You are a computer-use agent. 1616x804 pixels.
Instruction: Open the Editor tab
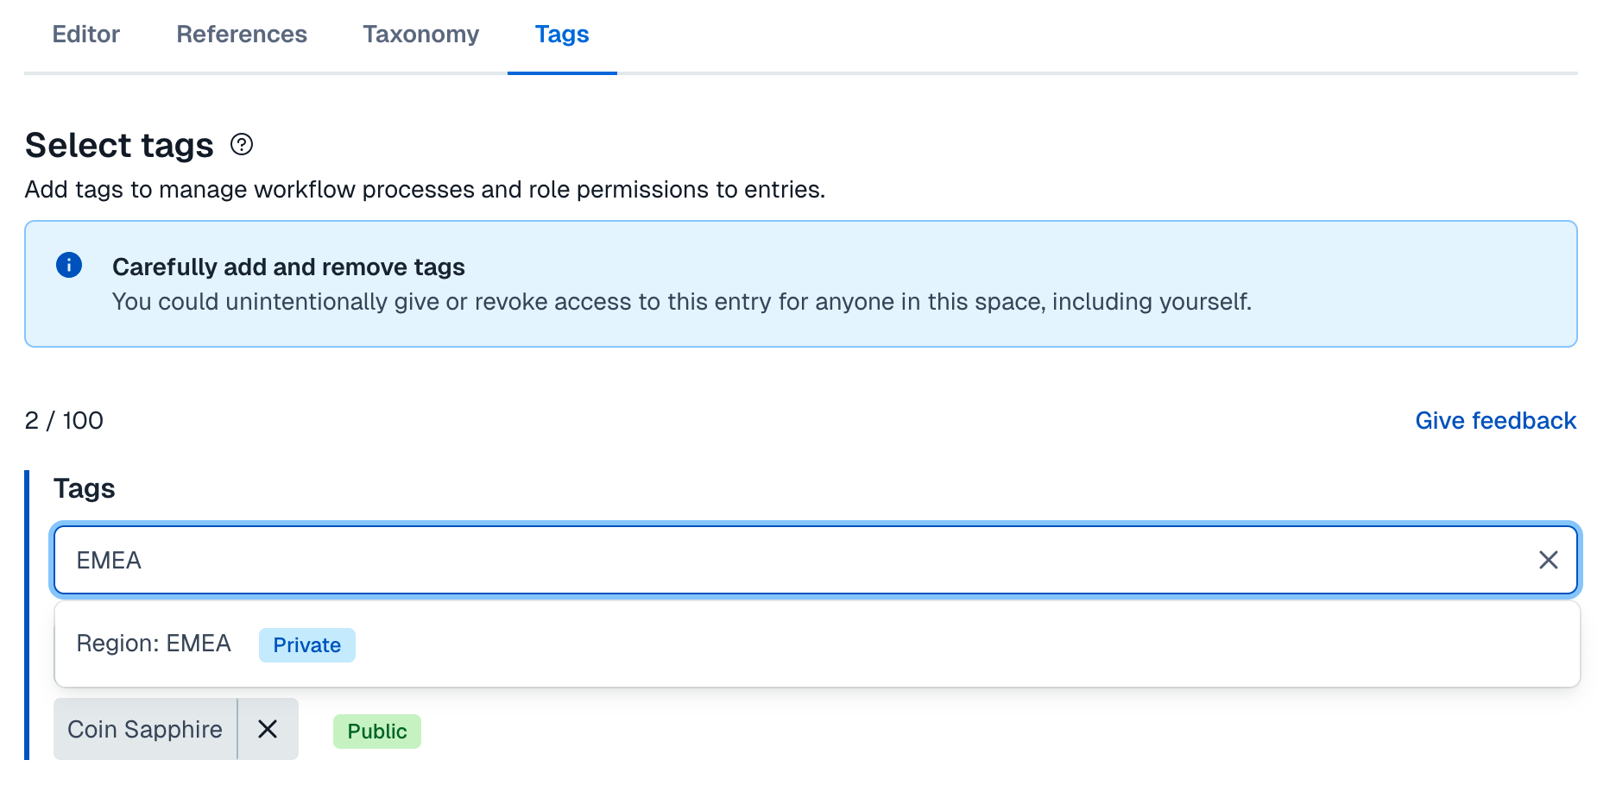click(x=85, y=35)
